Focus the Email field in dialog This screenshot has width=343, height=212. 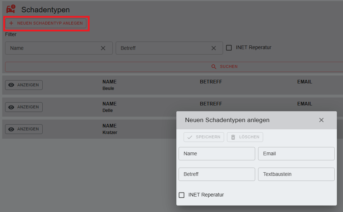pos(296,153)
